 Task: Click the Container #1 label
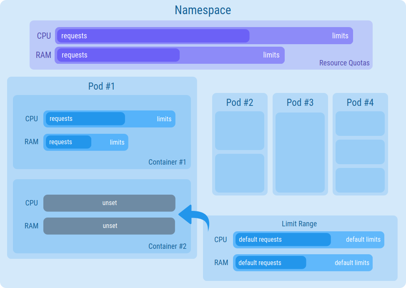coord(167,162)
